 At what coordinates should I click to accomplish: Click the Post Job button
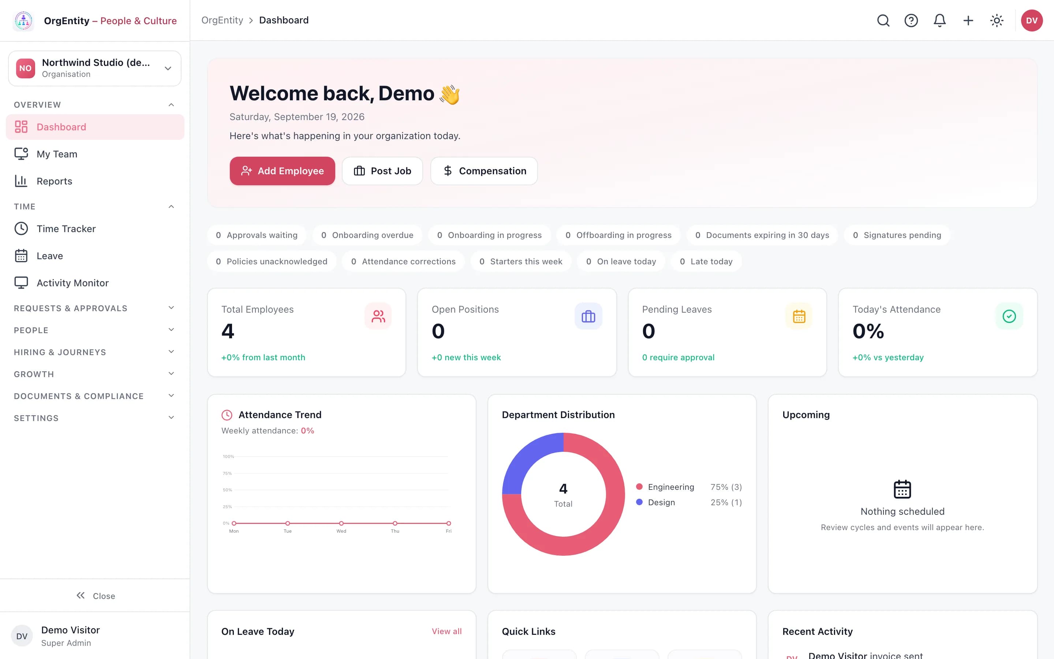pos(382,171)
